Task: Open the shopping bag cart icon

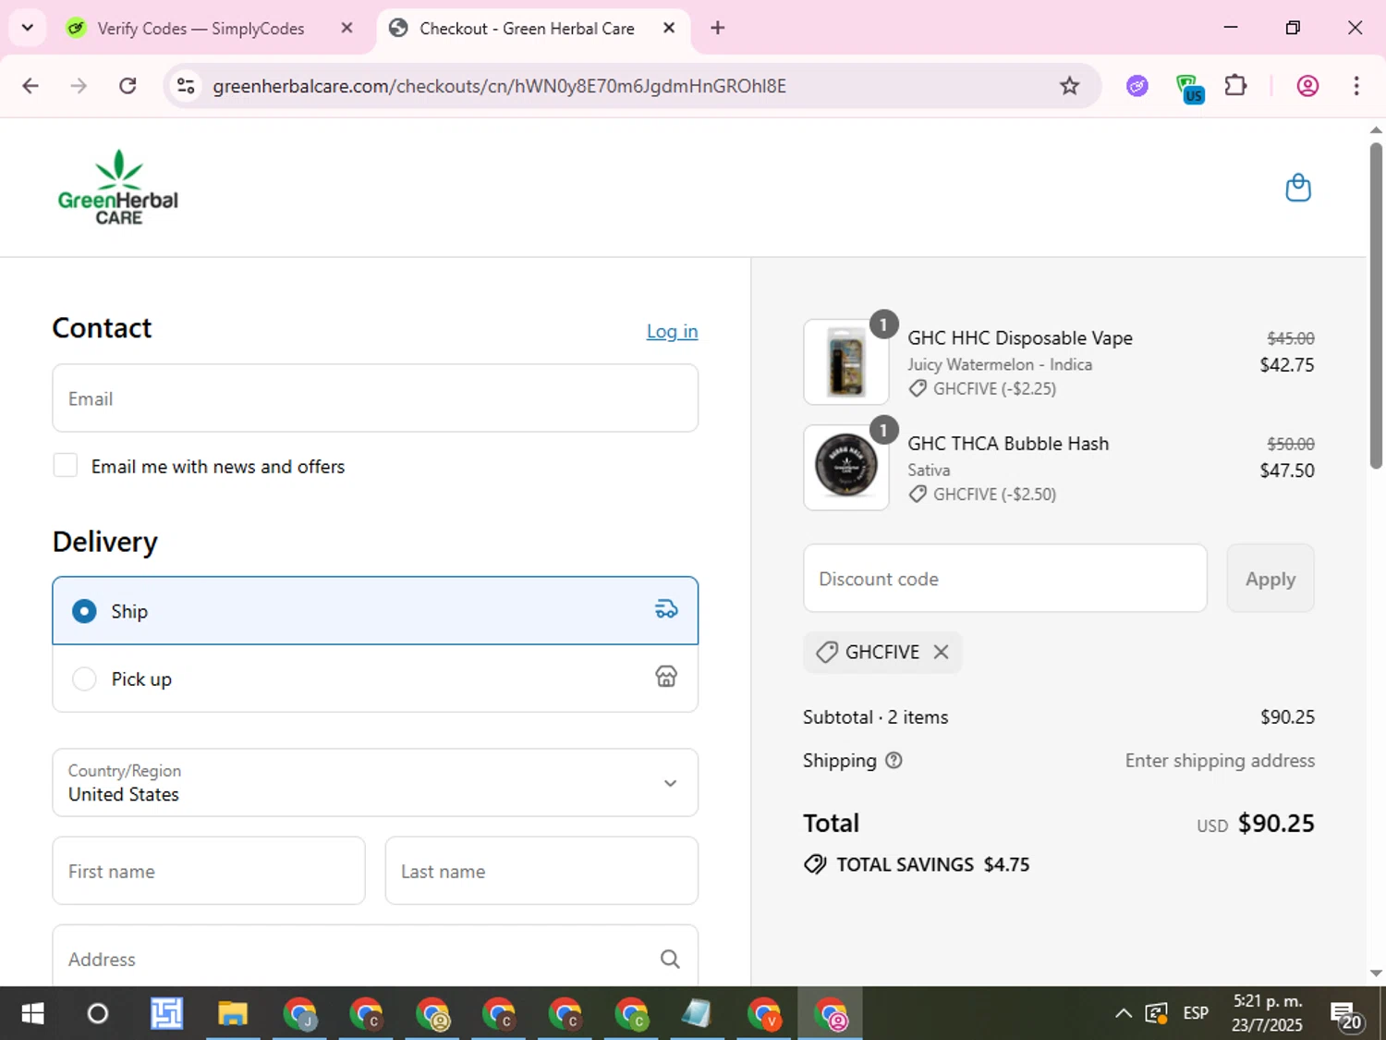Action: [1298, 188]
